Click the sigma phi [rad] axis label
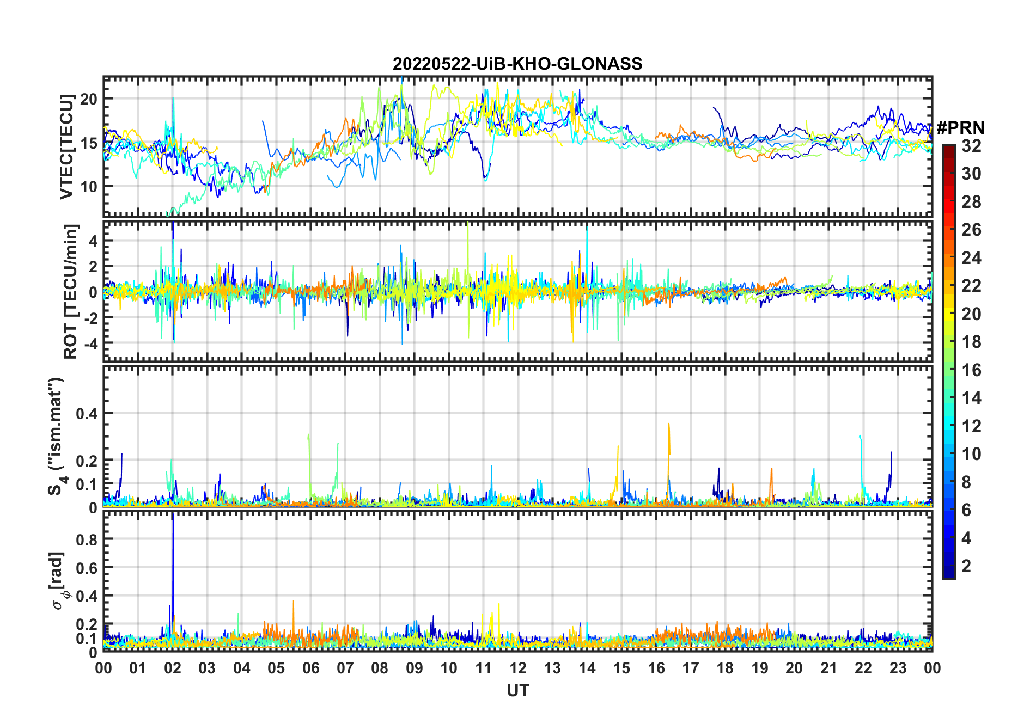This screenshot has width=1036, height=724. pos(61,581)
